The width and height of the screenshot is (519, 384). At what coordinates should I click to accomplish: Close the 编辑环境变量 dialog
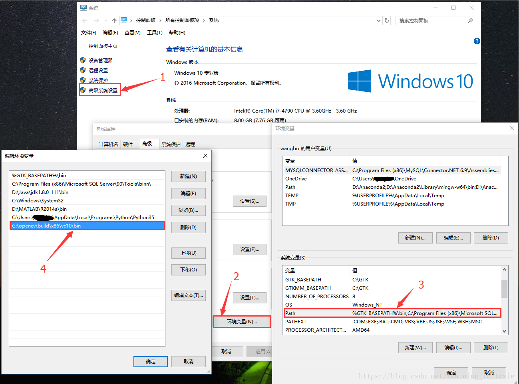click(205, 156)
